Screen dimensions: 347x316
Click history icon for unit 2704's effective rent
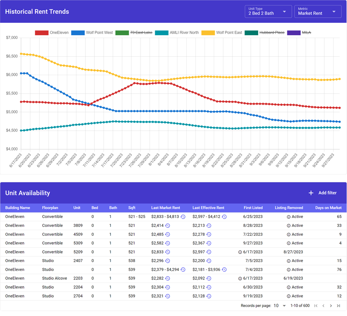coord(209,295)
